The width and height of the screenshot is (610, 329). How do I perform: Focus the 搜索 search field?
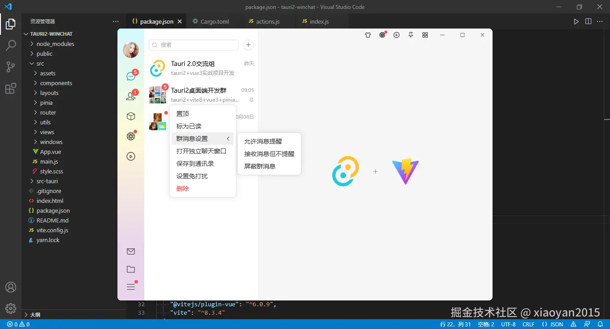pos(193,45)
